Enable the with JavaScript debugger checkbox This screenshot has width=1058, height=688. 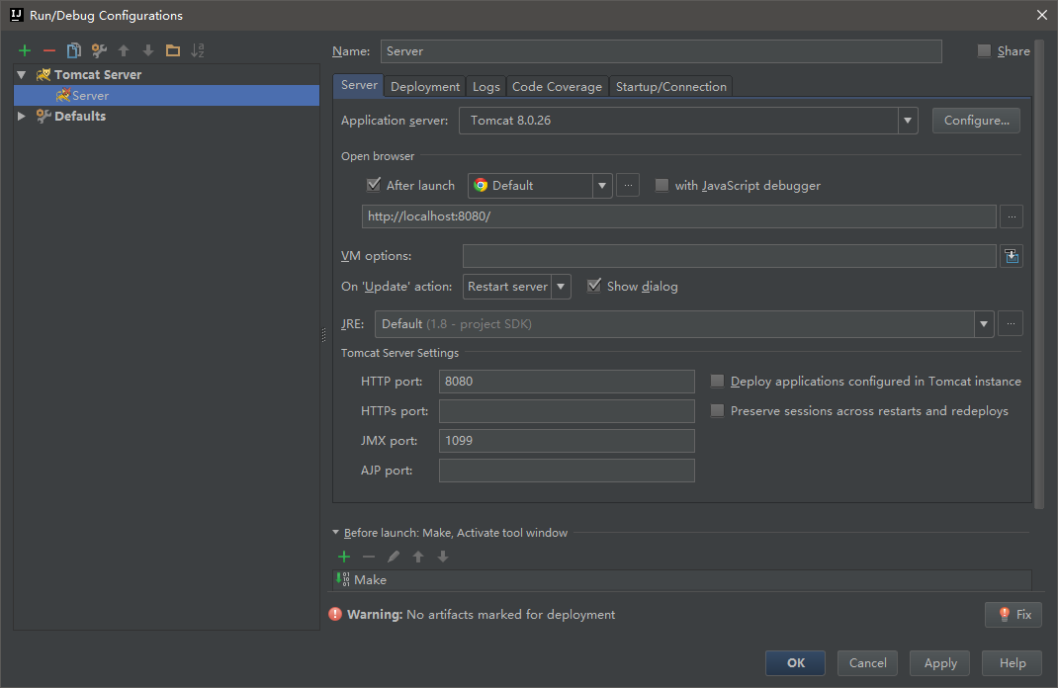661,185
